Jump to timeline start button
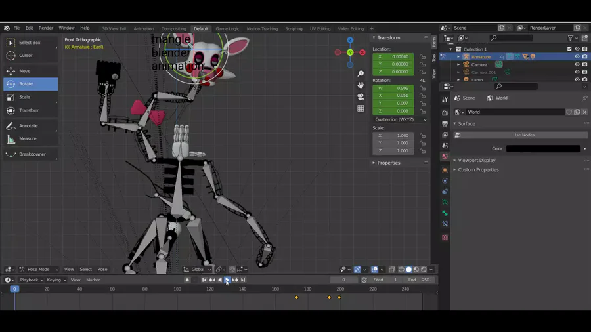The image size is (591, 332). 204,280
